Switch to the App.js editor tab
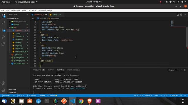This screenshot has width=188, height=105. pos(55,15)
